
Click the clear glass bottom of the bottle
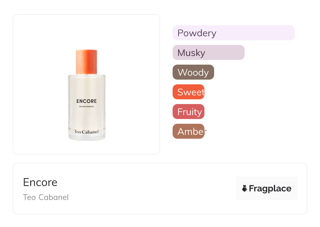click(86, 137)
